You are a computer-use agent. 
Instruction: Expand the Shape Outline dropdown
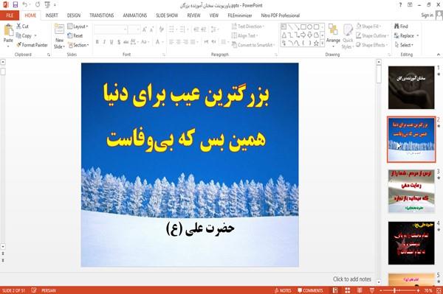(372, 35)
